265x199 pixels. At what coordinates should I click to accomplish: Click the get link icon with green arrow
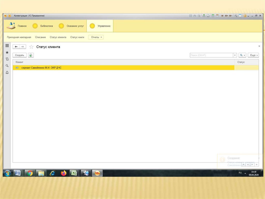(x=204, y=16)
